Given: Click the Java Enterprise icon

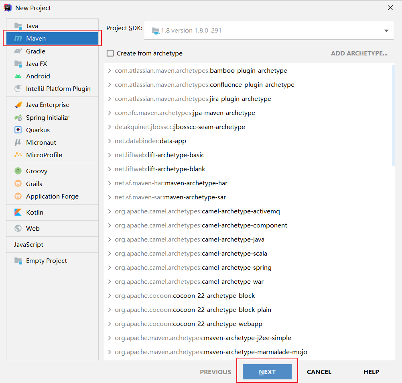Looking at the screenshot, I should pyautogui.click(x=18, y=104).
